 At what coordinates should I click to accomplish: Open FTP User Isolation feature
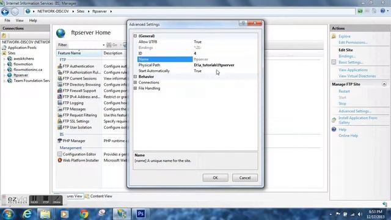75,127
